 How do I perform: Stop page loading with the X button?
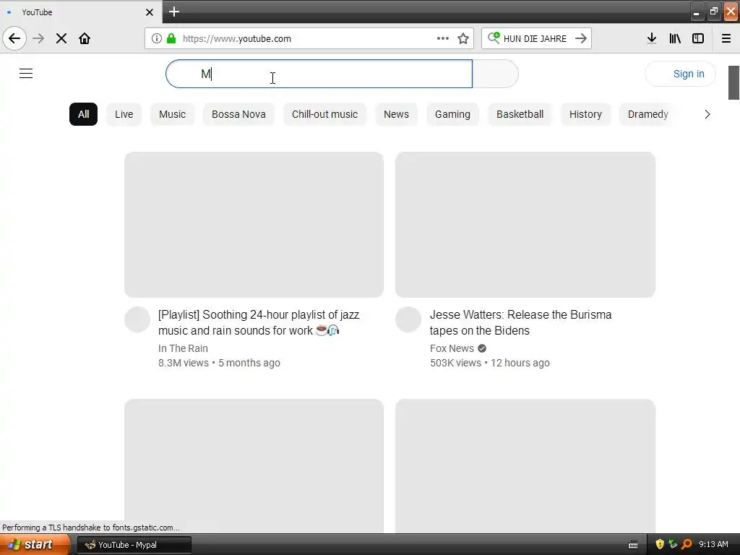click(x=61, y=38)
